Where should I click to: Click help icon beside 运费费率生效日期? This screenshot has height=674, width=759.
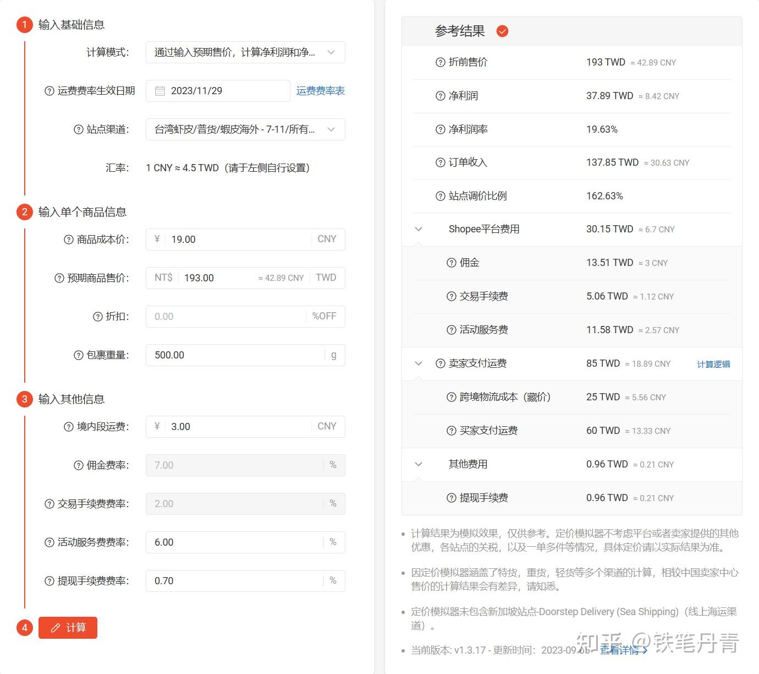50,91
